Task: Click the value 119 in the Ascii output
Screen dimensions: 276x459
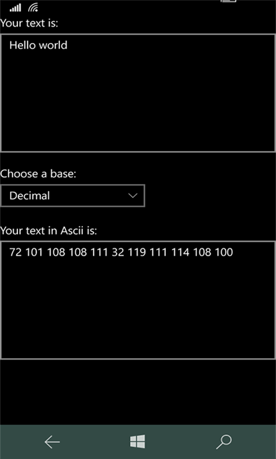Action: tap(136, 252)
